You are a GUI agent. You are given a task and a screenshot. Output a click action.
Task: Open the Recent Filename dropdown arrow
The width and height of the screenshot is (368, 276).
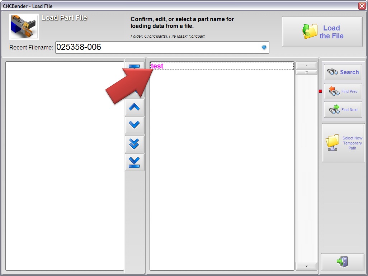(x=264, y=47)
